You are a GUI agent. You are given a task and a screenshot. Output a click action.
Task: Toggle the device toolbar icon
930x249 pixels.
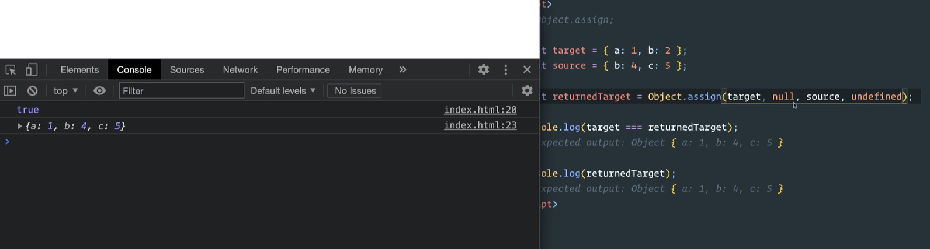coord(32,70)
